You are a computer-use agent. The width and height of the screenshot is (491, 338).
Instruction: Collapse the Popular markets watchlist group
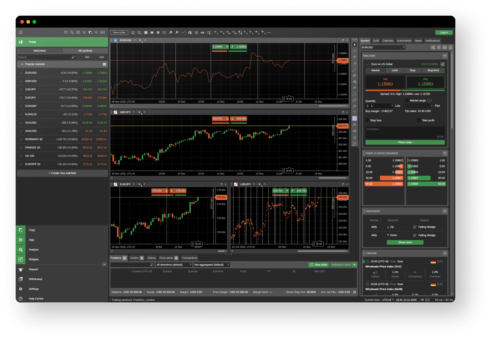(x=22, y=64)
